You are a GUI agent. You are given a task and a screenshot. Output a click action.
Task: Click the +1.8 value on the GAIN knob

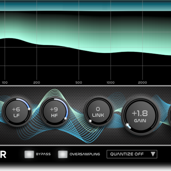point(140,113)
